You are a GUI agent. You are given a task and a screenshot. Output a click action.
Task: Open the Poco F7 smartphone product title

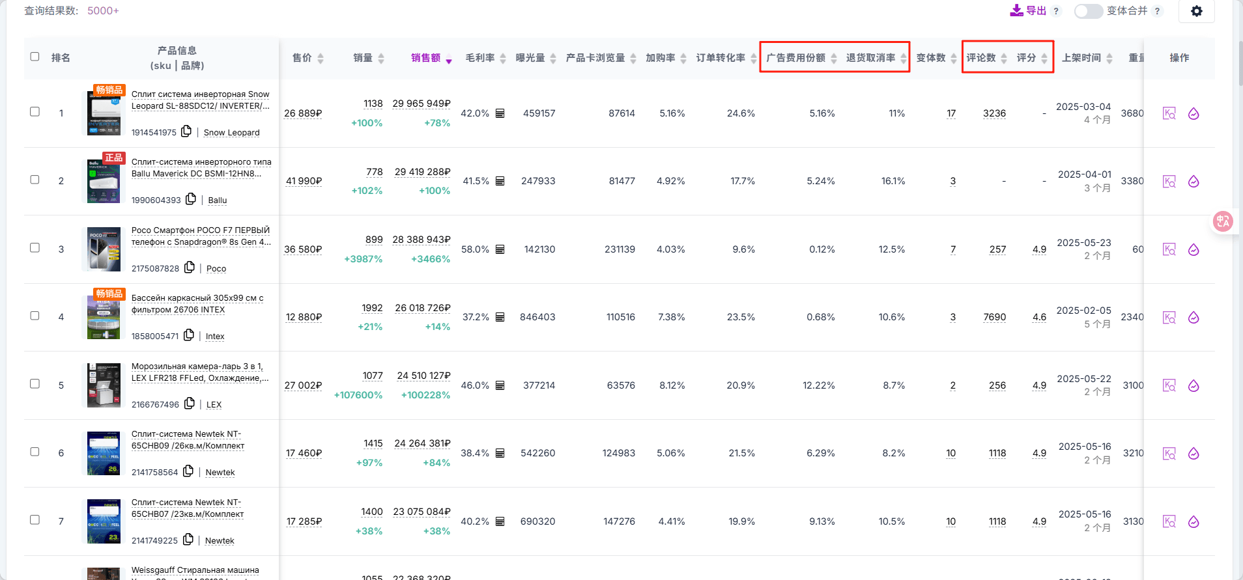point(201,236)
